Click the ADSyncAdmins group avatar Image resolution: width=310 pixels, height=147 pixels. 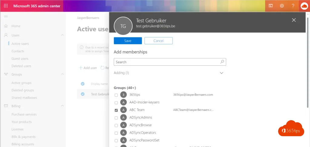124,117
